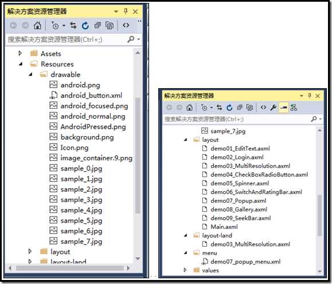Toggle Show All Files in right Solution Explorer

249,108
